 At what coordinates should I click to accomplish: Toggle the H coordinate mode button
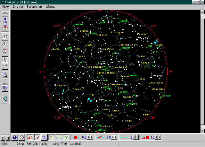click(x=7, y=138)
